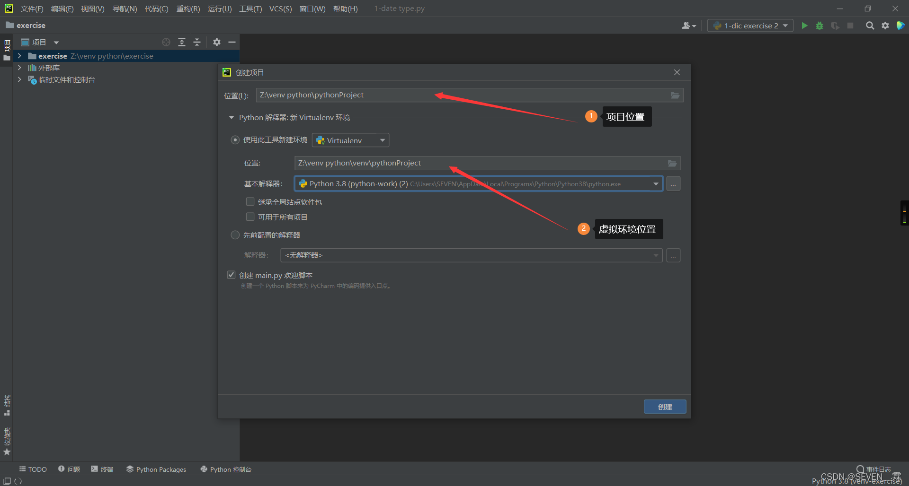Click the locate/select opened file target icon
The width and height of the screenshot is (909, 486).
pos(166,42)
